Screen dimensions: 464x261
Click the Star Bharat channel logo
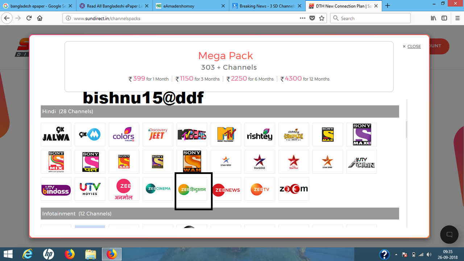point(226,162)
